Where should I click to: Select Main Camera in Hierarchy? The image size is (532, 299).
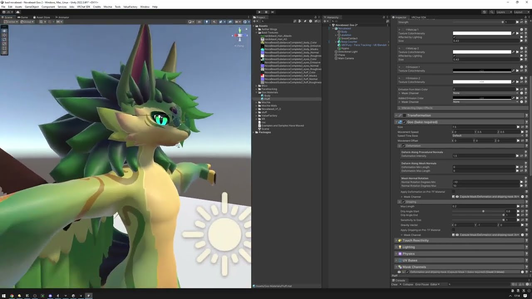pyautogui.click(x=346, y=59)
